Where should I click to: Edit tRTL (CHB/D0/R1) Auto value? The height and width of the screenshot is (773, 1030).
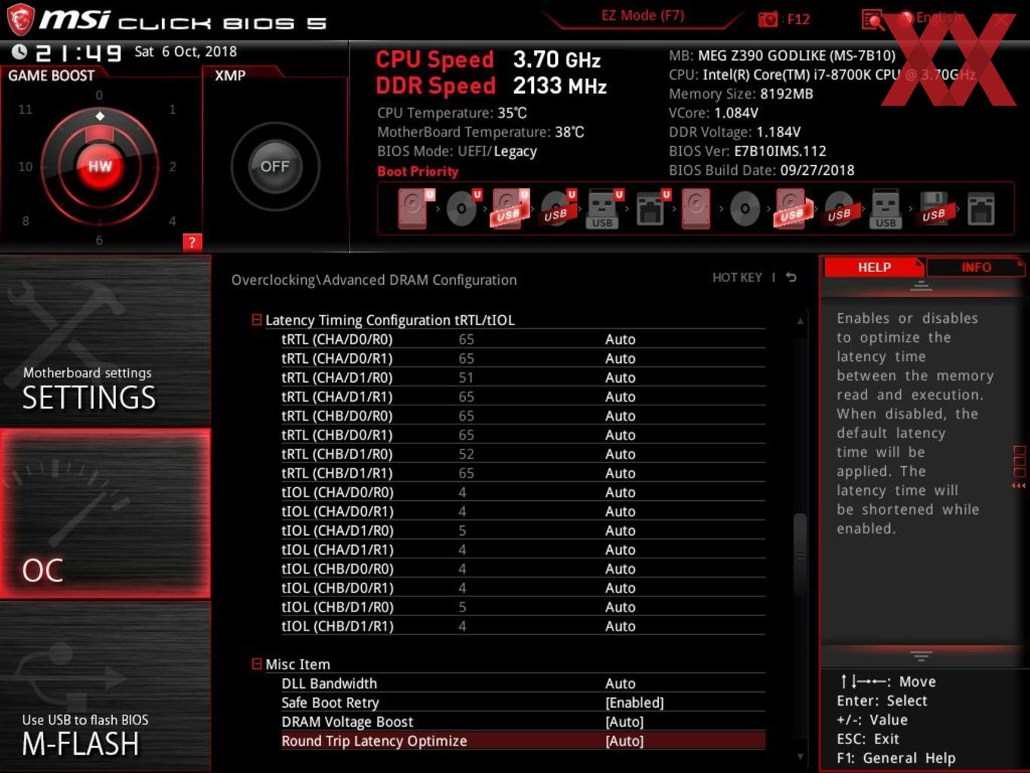tap(620, 435)
